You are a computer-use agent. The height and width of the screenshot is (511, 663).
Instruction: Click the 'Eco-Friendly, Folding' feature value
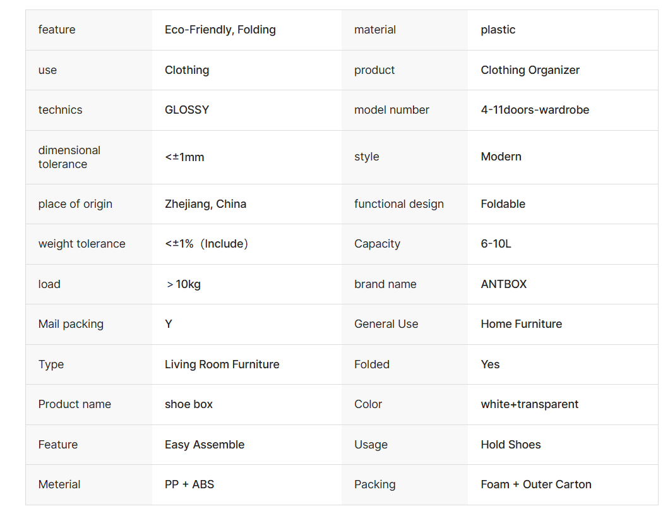220,30
